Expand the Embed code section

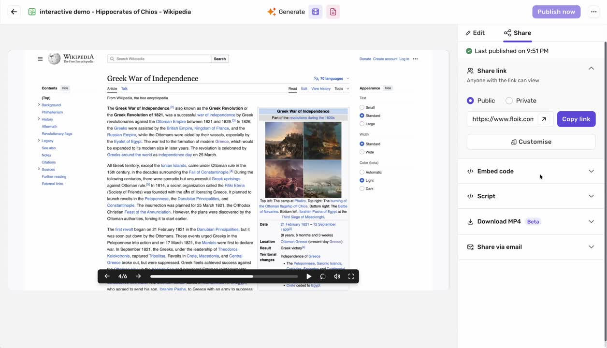(531, 171)
